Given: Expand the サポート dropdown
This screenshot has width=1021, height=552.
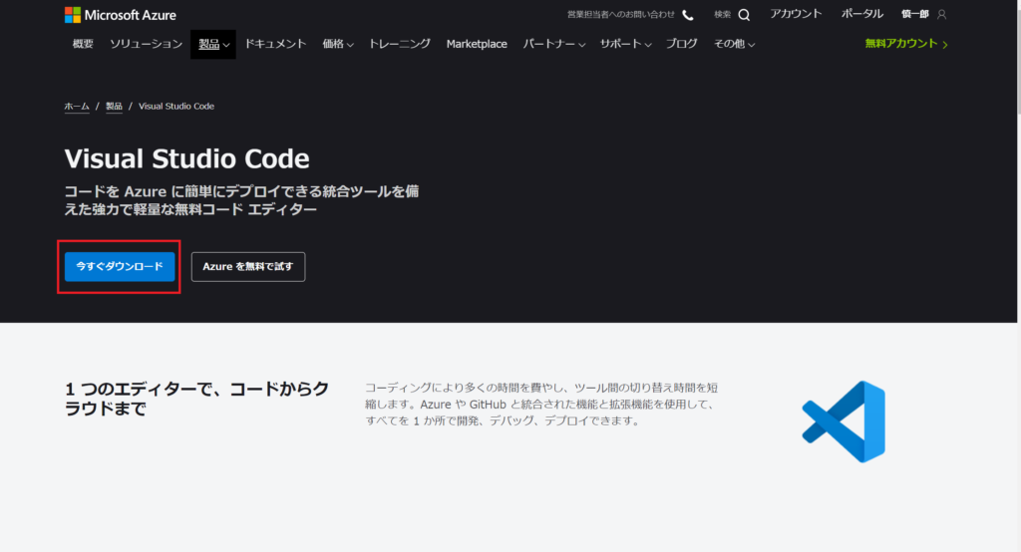Looking at the screenshot, I should (625, 44).
